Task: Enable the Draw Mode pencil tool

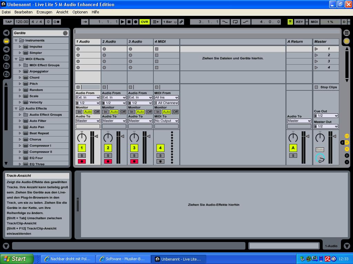Action: (181, 22)
